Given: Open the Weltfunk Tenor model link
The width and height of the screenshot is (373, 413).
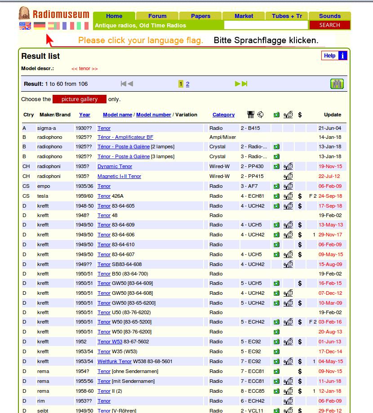Looking at the screenshot, I should click(115, 361).
